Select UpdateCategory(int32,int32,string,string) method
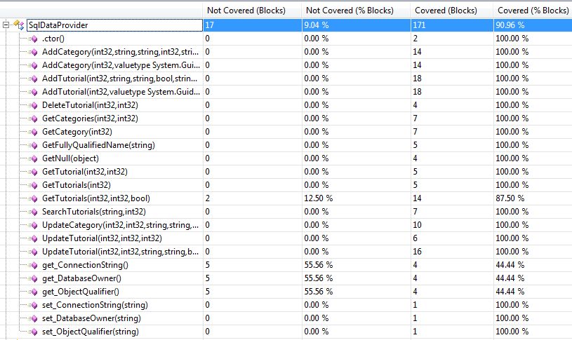Image resolution: width=572 pixels, height=340 pixels. [121, 225]
